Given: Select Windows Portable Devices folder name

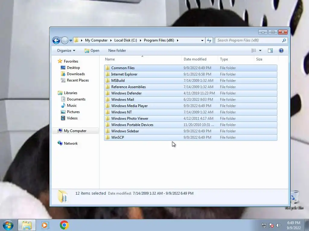Looking at the screenshot, I should tap(132, 125).
